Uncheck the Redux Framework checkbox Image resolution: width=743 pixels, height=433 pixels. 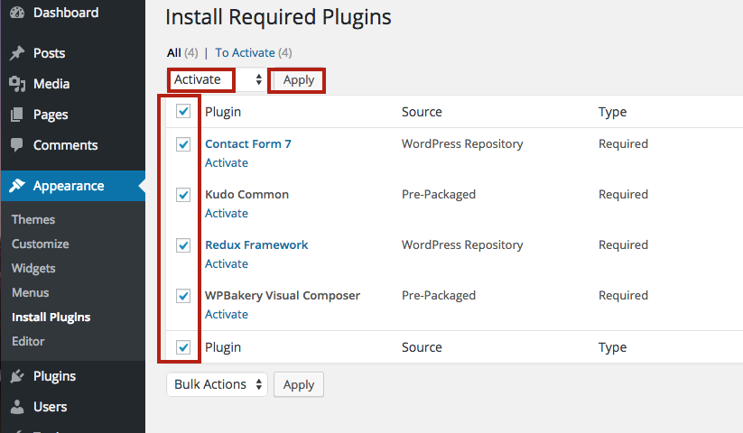coord(183,245)
